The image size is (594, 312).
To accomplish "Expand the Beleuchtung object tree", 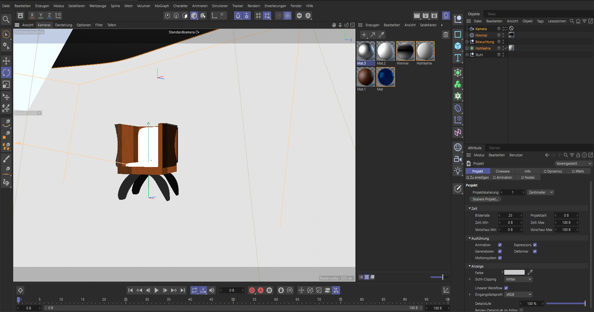I will tap(467, 42).
